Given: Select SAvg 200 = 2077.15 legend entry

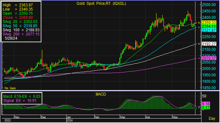Looking at the screenshot, I should [x=21, y=34].
